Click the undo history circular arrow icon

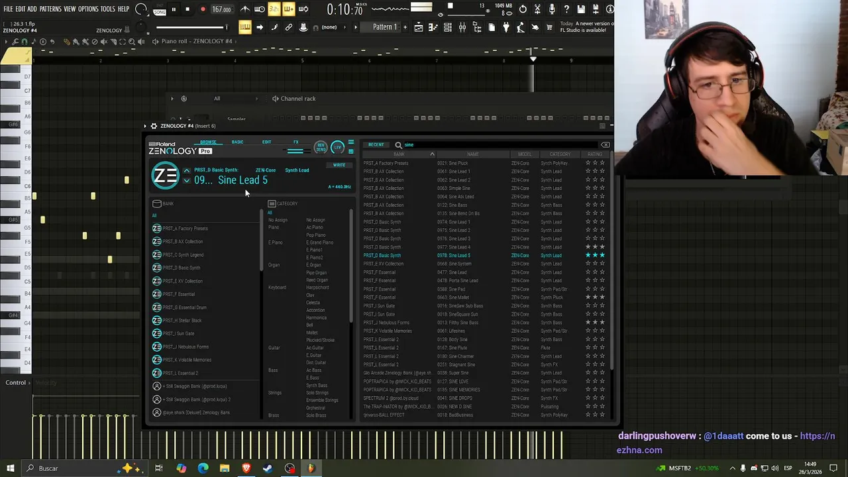[x=523, y=9]
